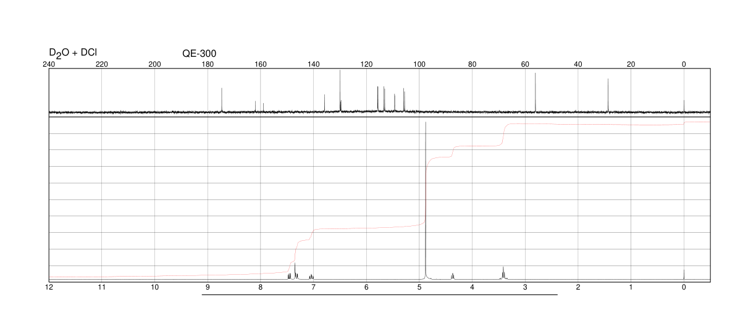
Task: Pick the tallest carbon peak near 130 ppm
Action: 340,91
